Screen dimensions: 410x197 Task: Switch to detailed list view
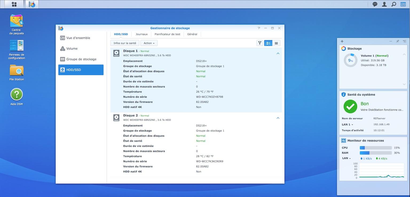(268, 43)
